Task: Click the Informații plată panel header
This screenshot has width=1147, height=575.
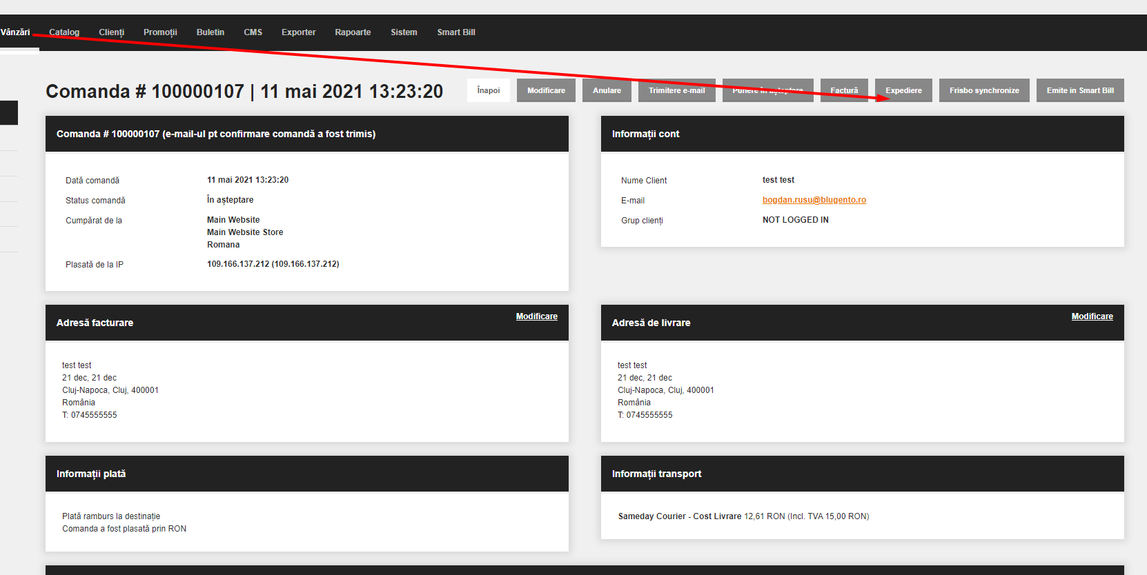Action: click(307, 474)
